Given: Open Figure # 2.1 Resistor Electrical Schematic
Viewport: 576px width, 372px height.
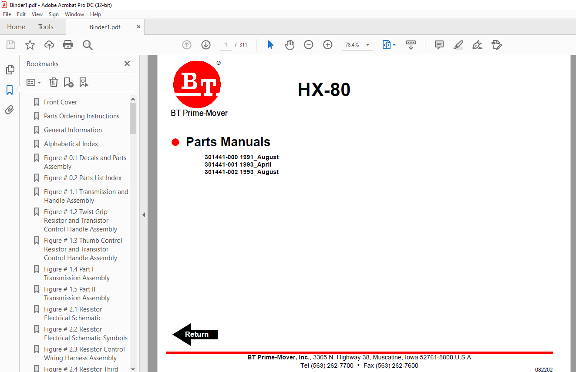Looking at the screenshot, I should coord(73,314).
